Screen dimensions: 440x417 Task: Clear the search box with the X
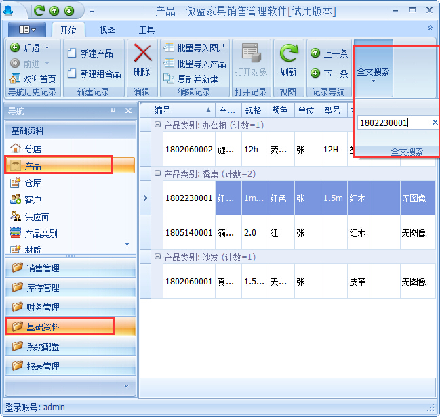click(x=435, y=122)
